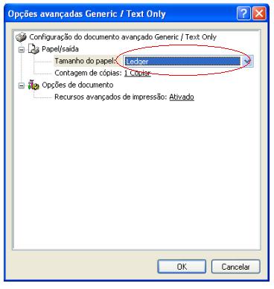
Task: Close the Opções avançadas dialog
Action: [259, 13]
